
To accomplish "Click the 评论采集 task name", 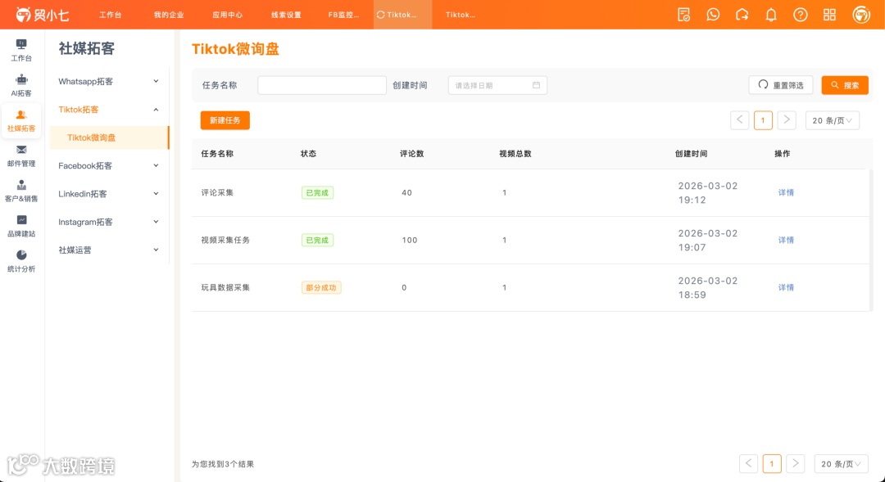I will [217, 193].
